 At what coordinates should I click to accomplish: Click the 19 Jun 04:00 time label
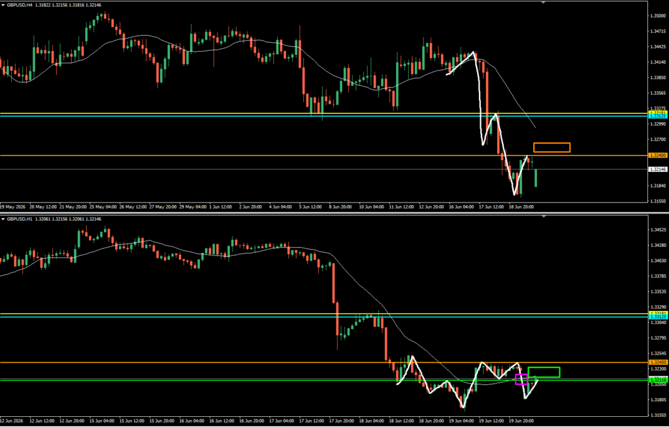point(462,420)
